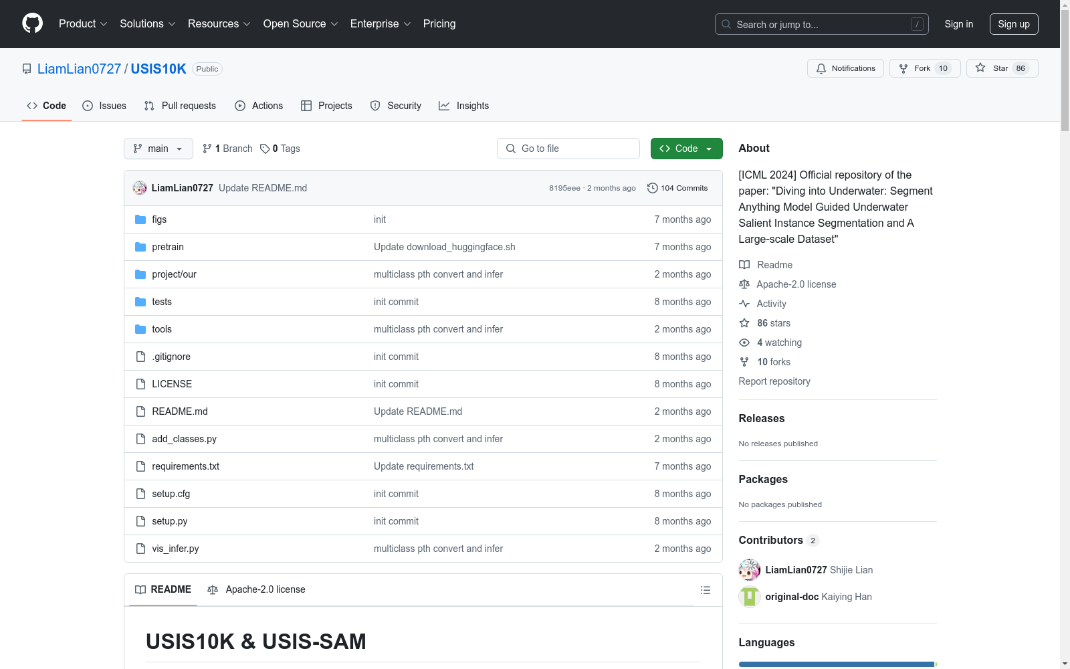This screenshot has height=669, width=1070.
Task: Open the Product menu
Action: click(x=83, y=23)
